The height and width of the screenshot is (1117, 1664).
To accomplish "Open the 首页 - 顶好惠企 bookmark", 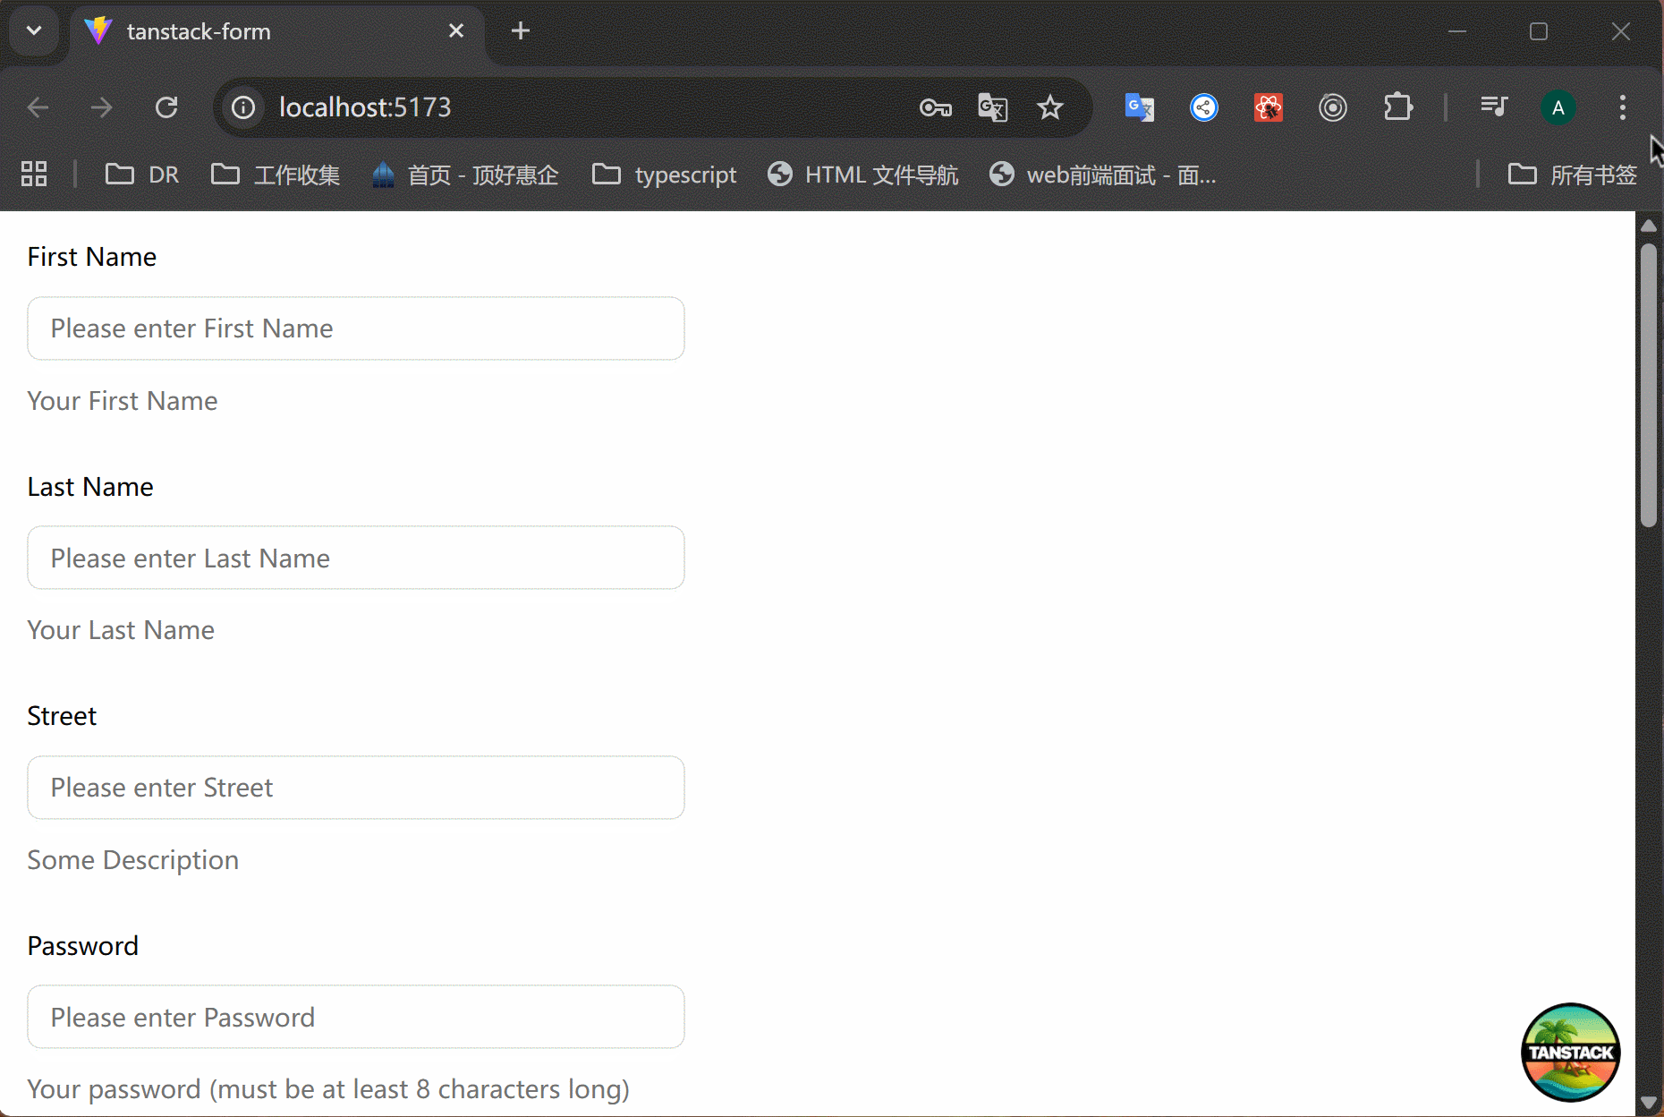I will [x=465, y=175].
